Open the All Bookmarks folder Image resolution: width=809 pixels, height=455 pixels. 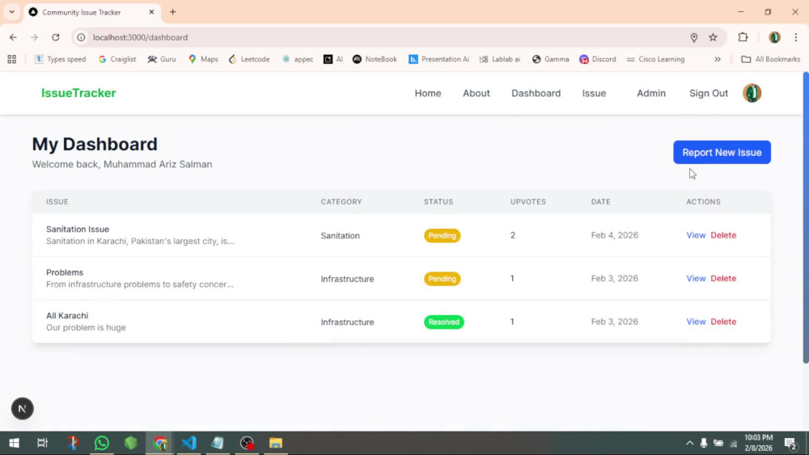pos(770,59)
